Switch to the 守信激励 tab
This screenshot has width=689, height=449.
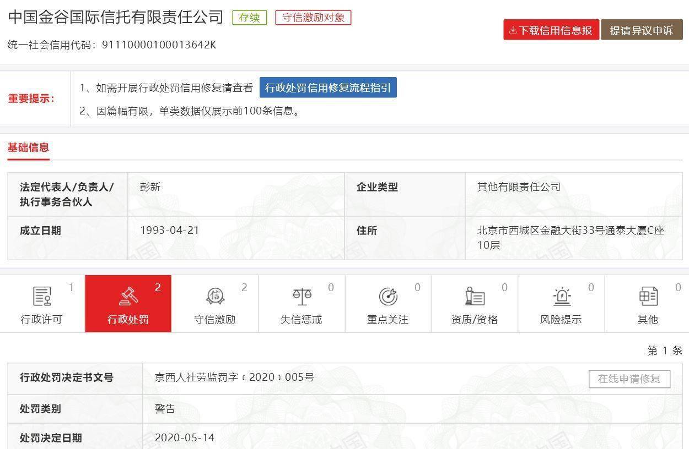coord(215,304)
